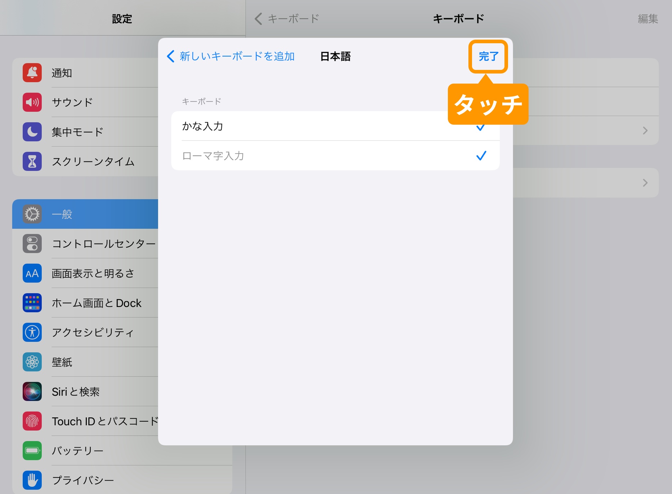
Task: Tap the 完了 (Done) button
Action: (489, 56)
